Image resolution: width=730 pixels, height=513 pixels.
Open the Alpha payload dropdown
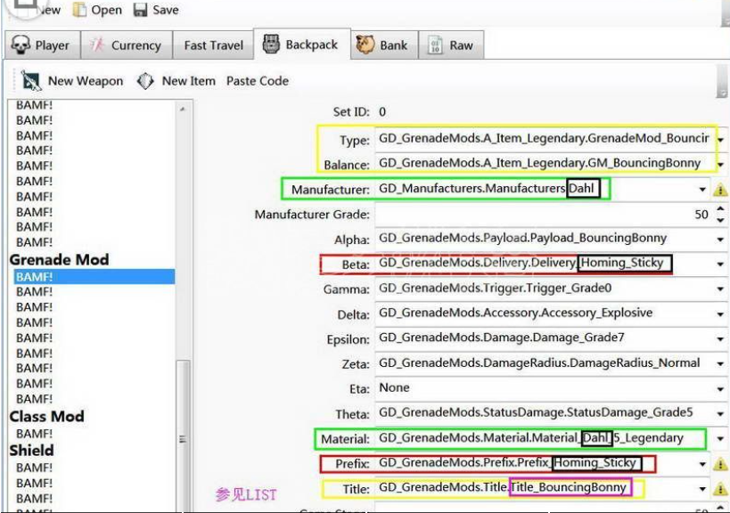(x=720, y=240)
